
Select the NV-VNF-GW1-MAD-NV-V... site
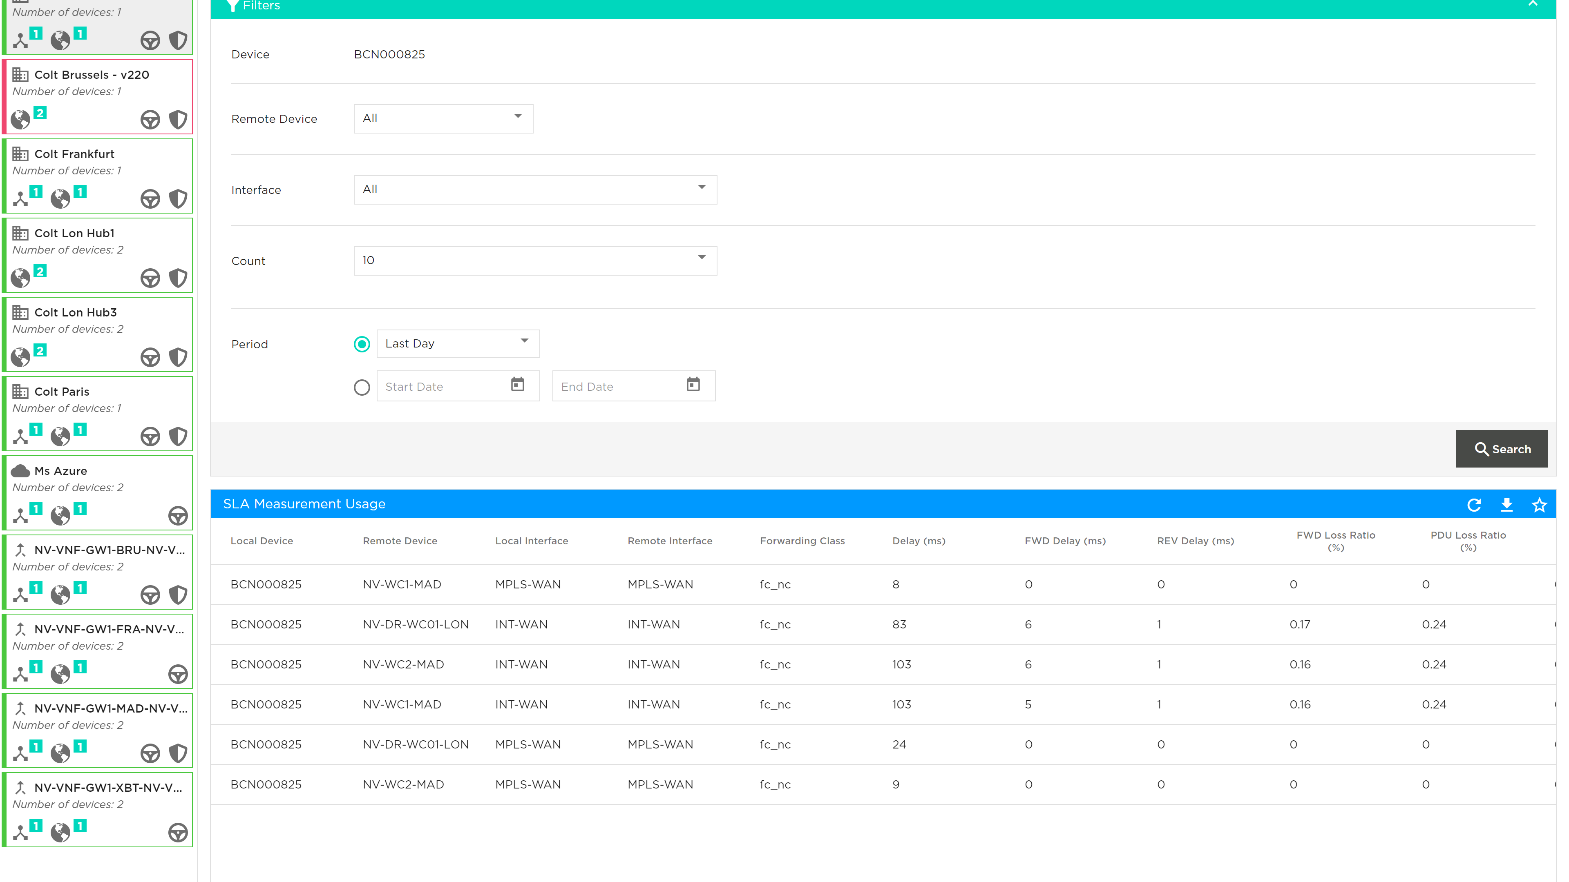(98, 731)
